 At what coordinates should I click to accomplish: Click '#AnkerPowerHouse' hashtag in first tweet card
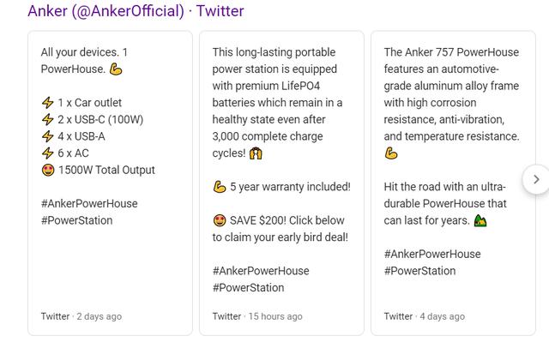tap(89, 203)
